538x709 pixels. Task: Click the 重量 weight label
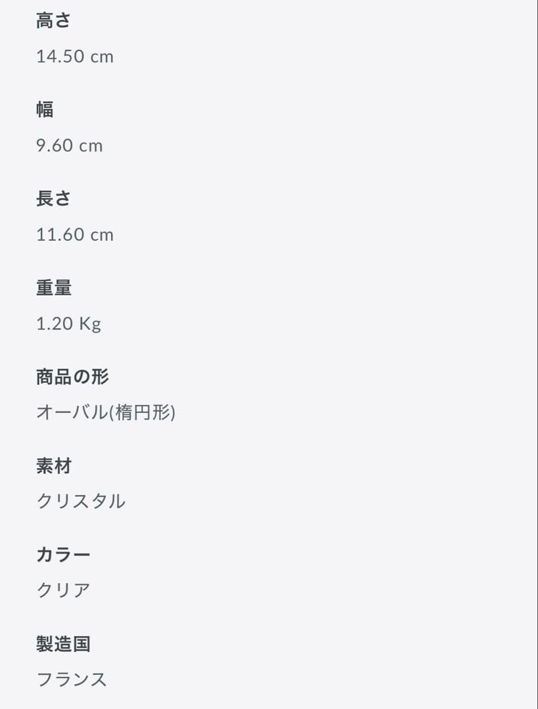[x=54, y=288]
